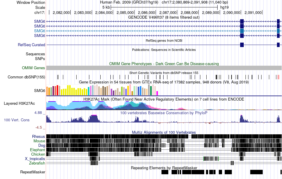Select the Mouse alignment row label
This screenshot has width=282, height=179.
click(x=39, y=141)
